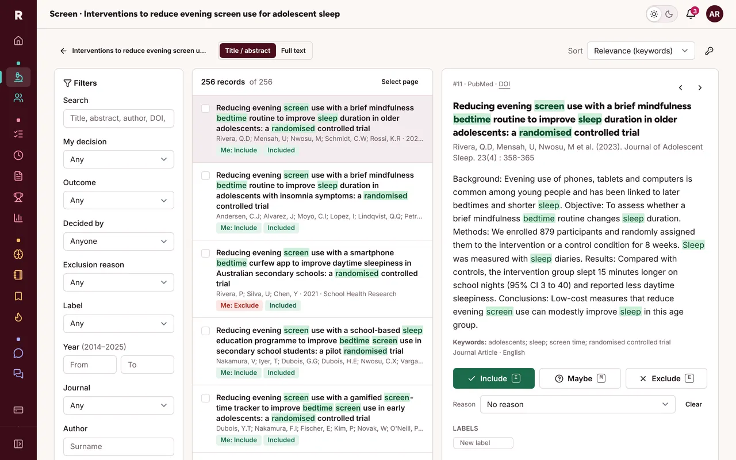Click the Include decision button

coord(494,378)
